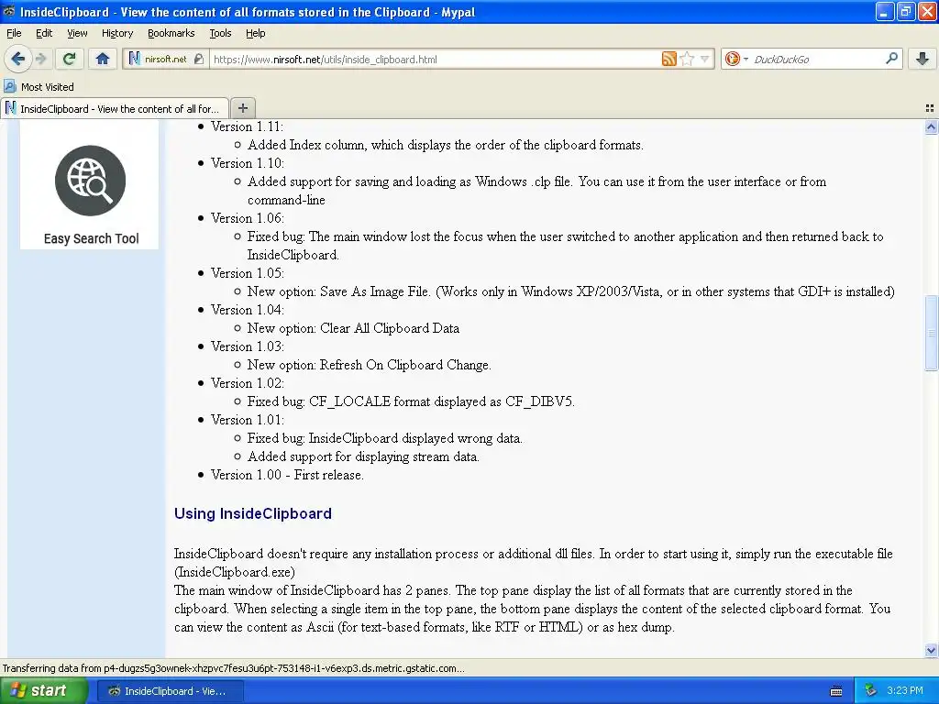Click the system tray network icon
The image size is (939, 704).
coord(870,690)
